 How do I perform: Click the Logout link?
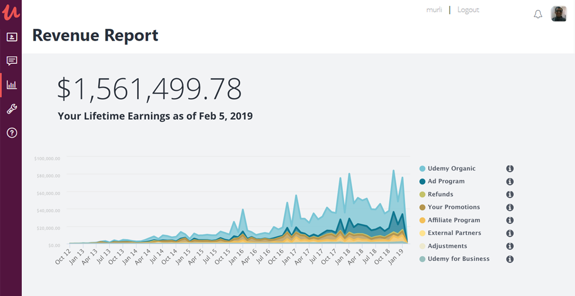(x=468, y=10)
